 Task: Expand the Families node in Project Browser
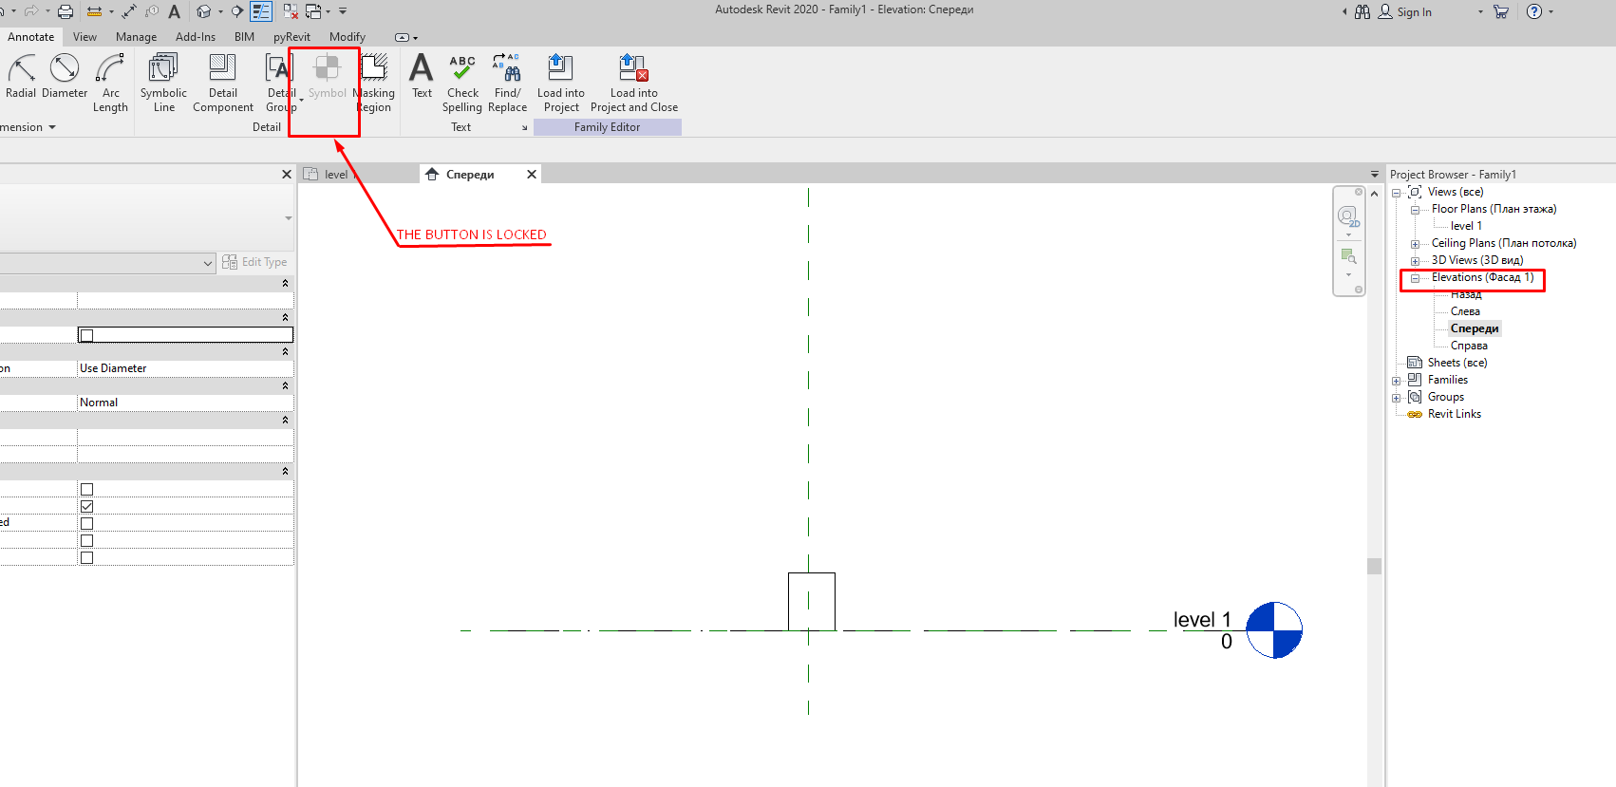[1397, 381]
